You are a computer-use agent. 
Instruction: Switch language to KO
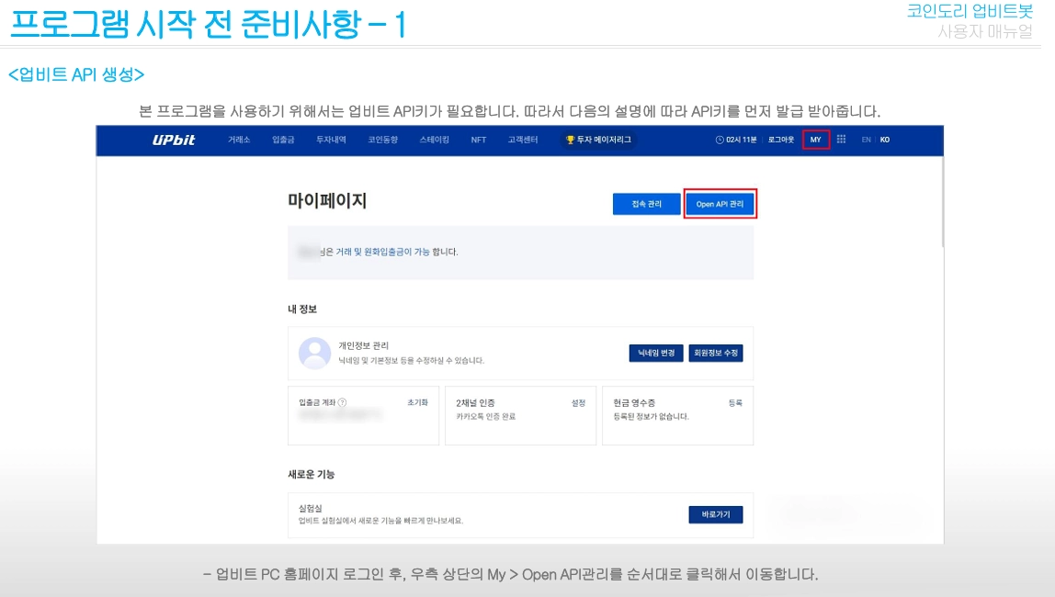[885, 140]
